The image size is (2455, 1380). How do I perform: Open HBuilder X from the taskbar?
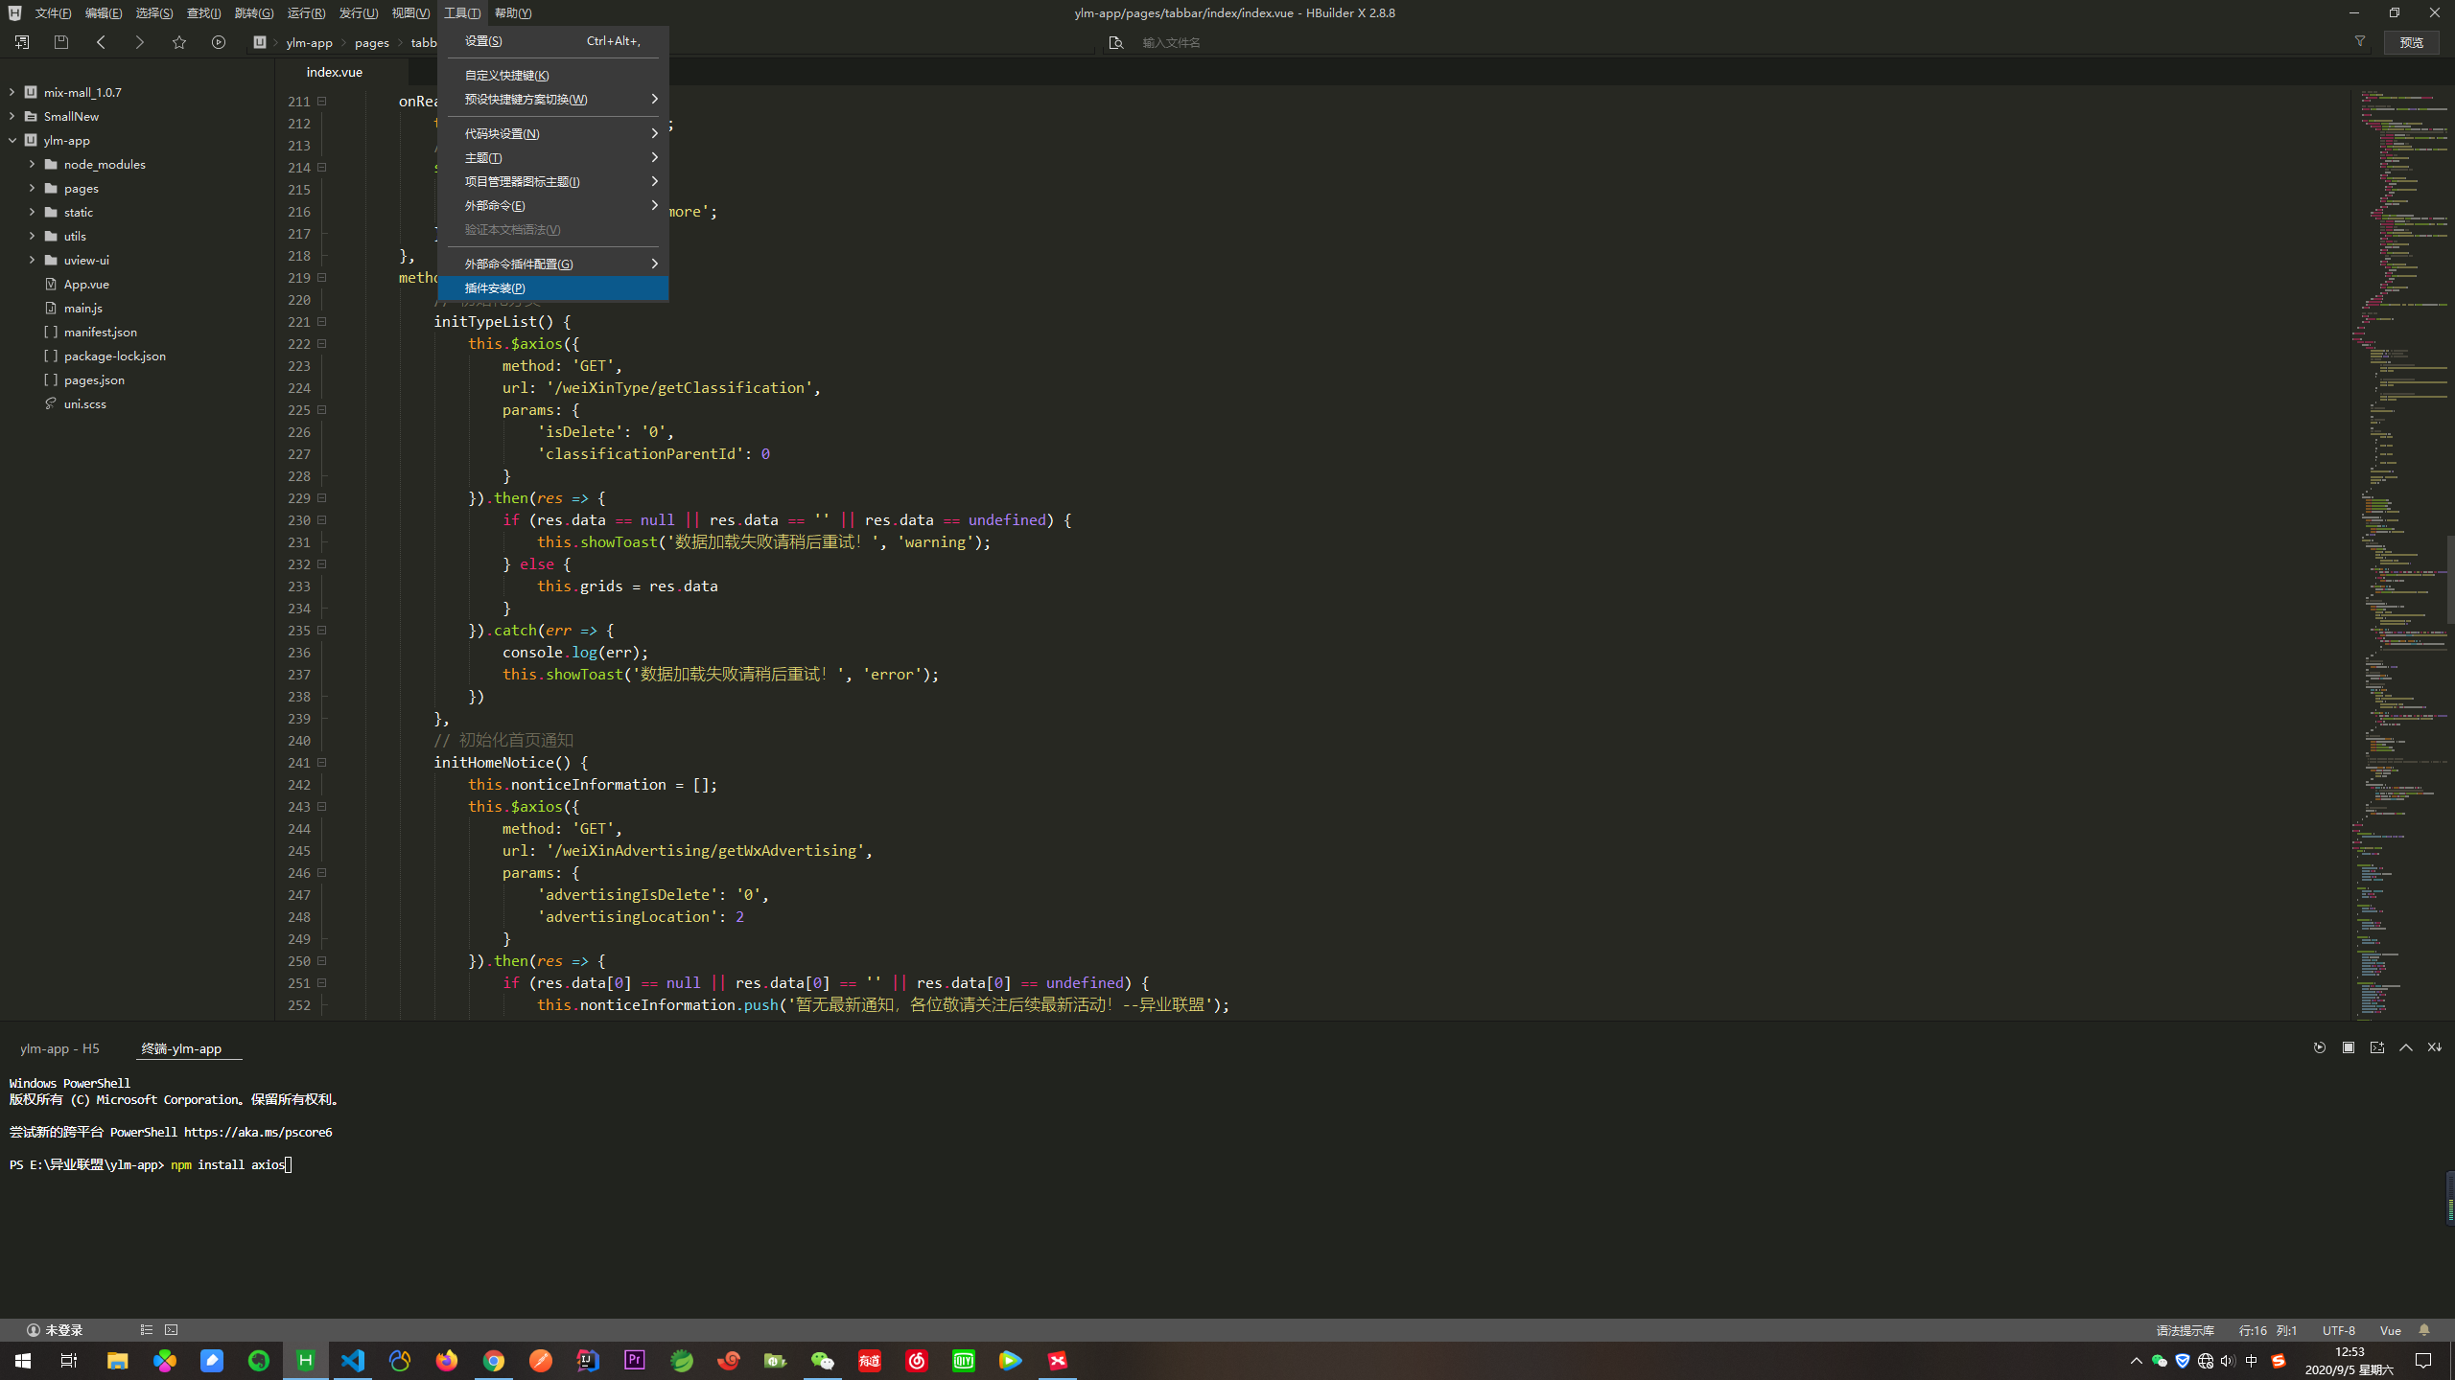306,1360
